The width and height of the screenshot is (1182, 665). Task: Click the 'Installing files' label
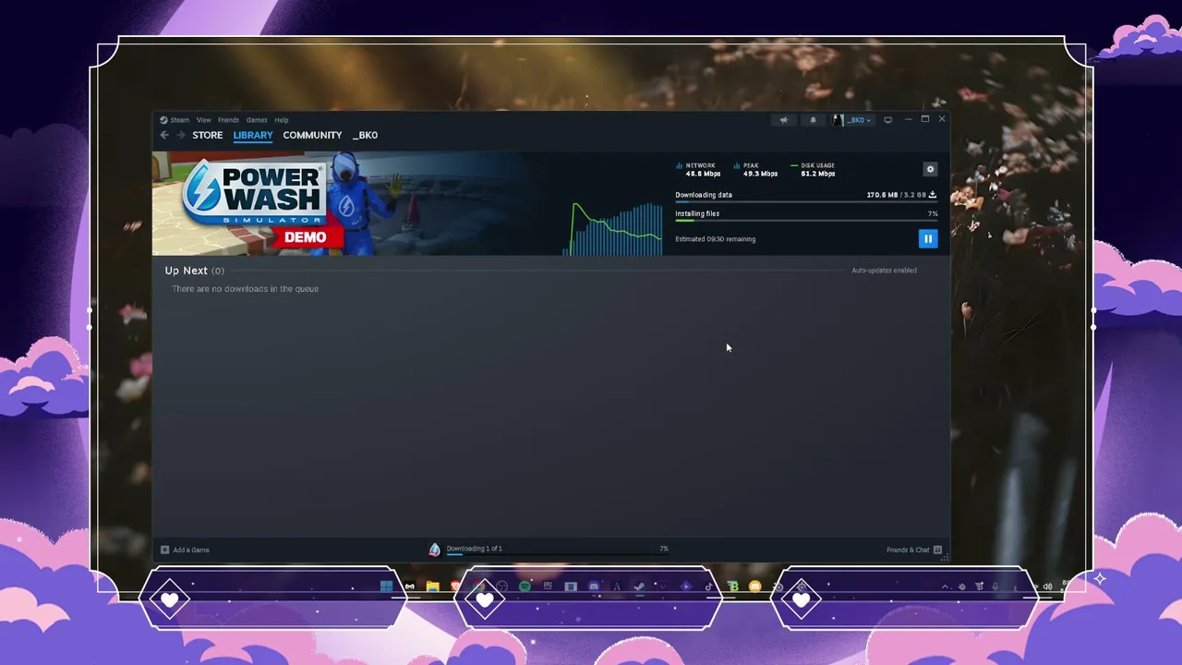point(697,213)
